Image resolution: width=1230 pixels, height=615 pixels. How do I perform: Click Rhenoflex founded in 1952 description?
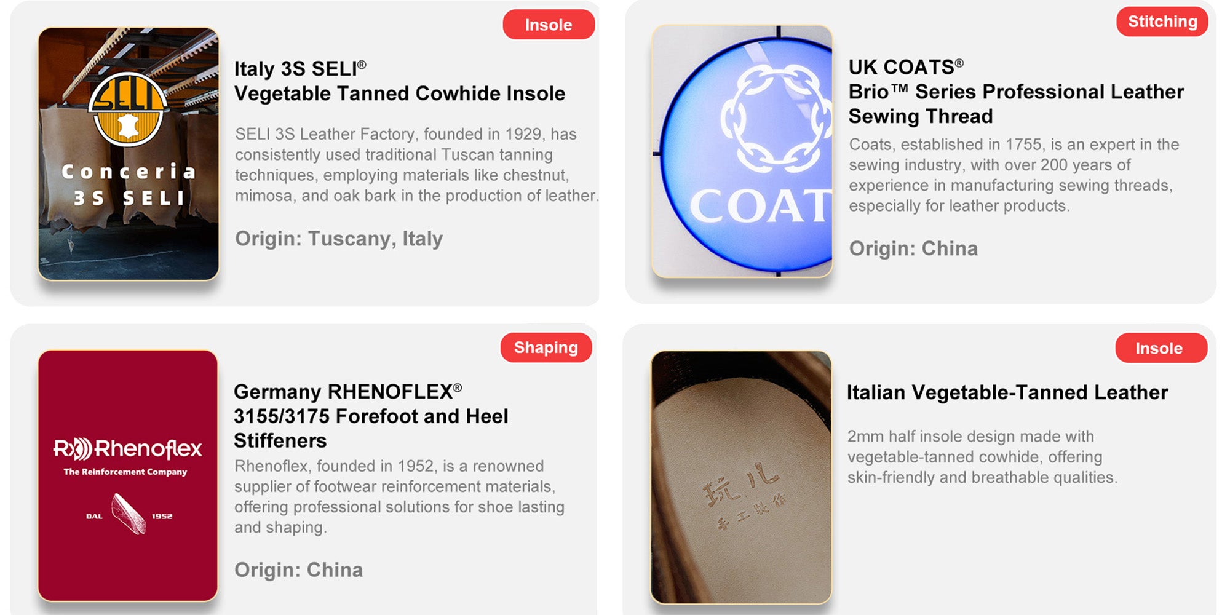pyautogui.click(x=399, y=496)
